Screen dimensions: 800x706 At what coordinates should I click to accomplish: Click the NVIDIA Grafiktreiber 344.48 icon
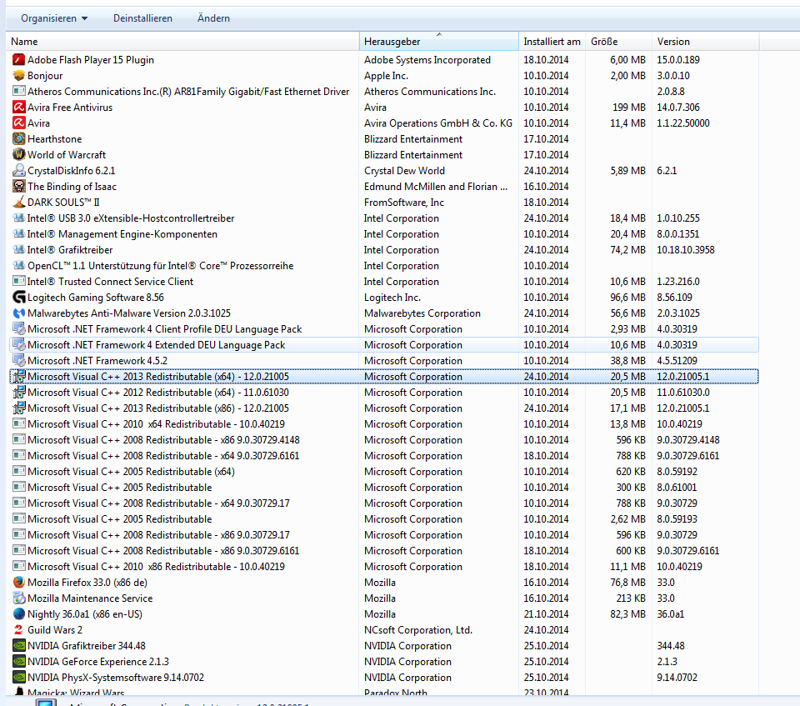[x=19, y=646]
